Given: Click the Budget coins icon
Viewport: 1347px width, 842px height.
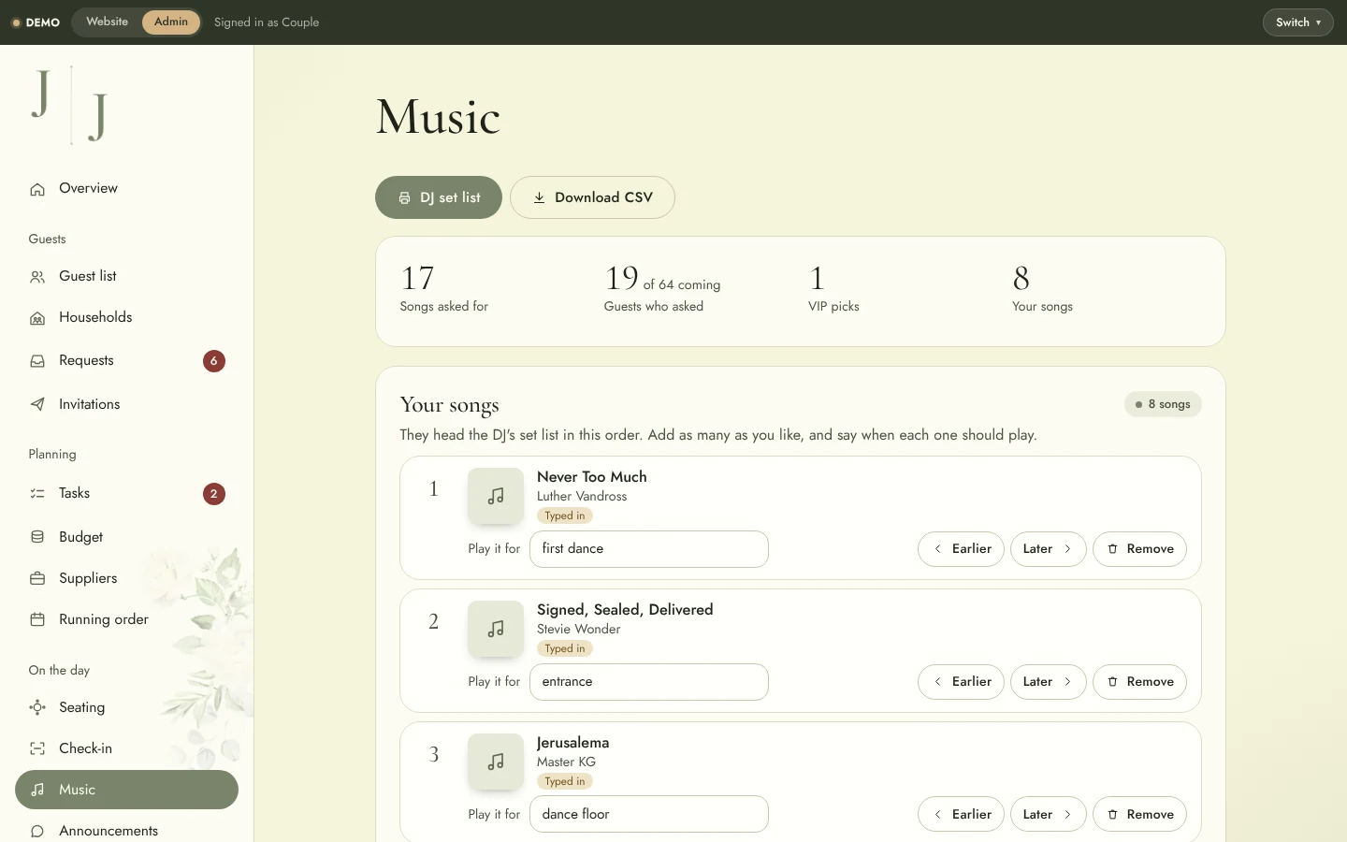Looking at the screenshot, I should 37,537.
